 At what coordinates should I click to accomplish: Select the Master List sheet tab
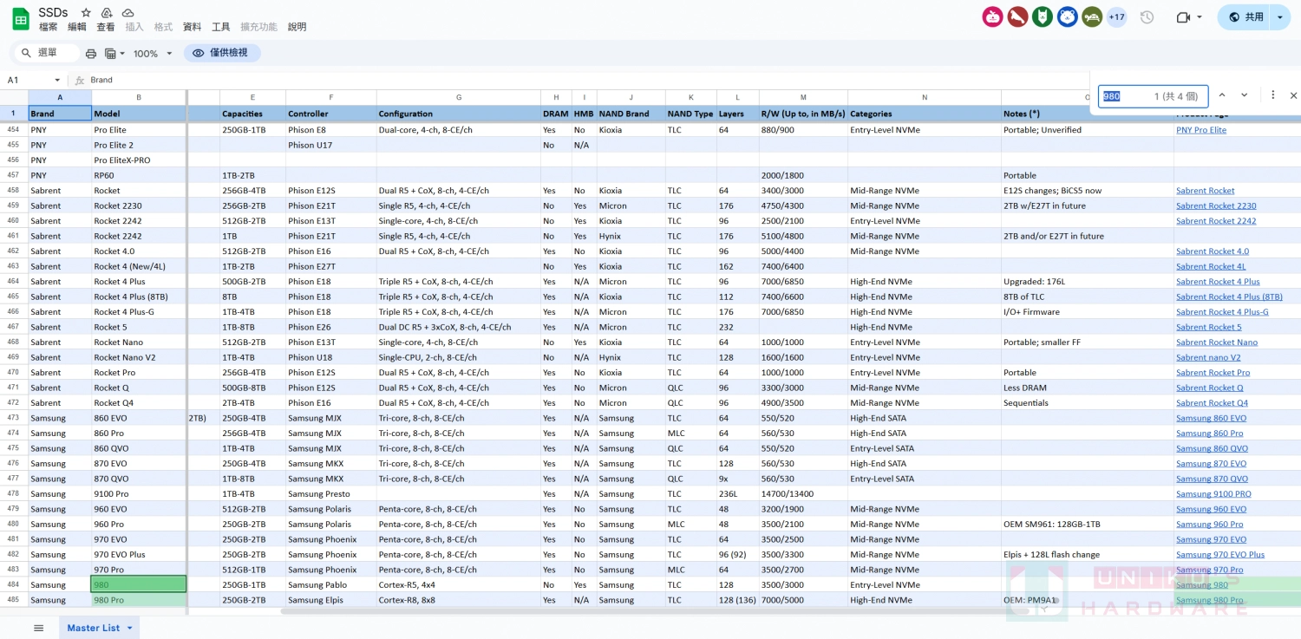tap(93, 628)
